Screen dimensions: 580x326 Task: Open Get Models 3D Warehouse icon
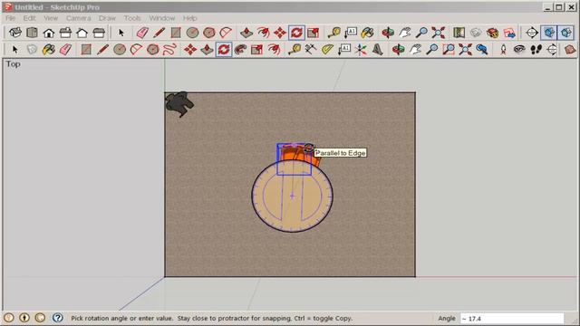[x=492, y=33]
